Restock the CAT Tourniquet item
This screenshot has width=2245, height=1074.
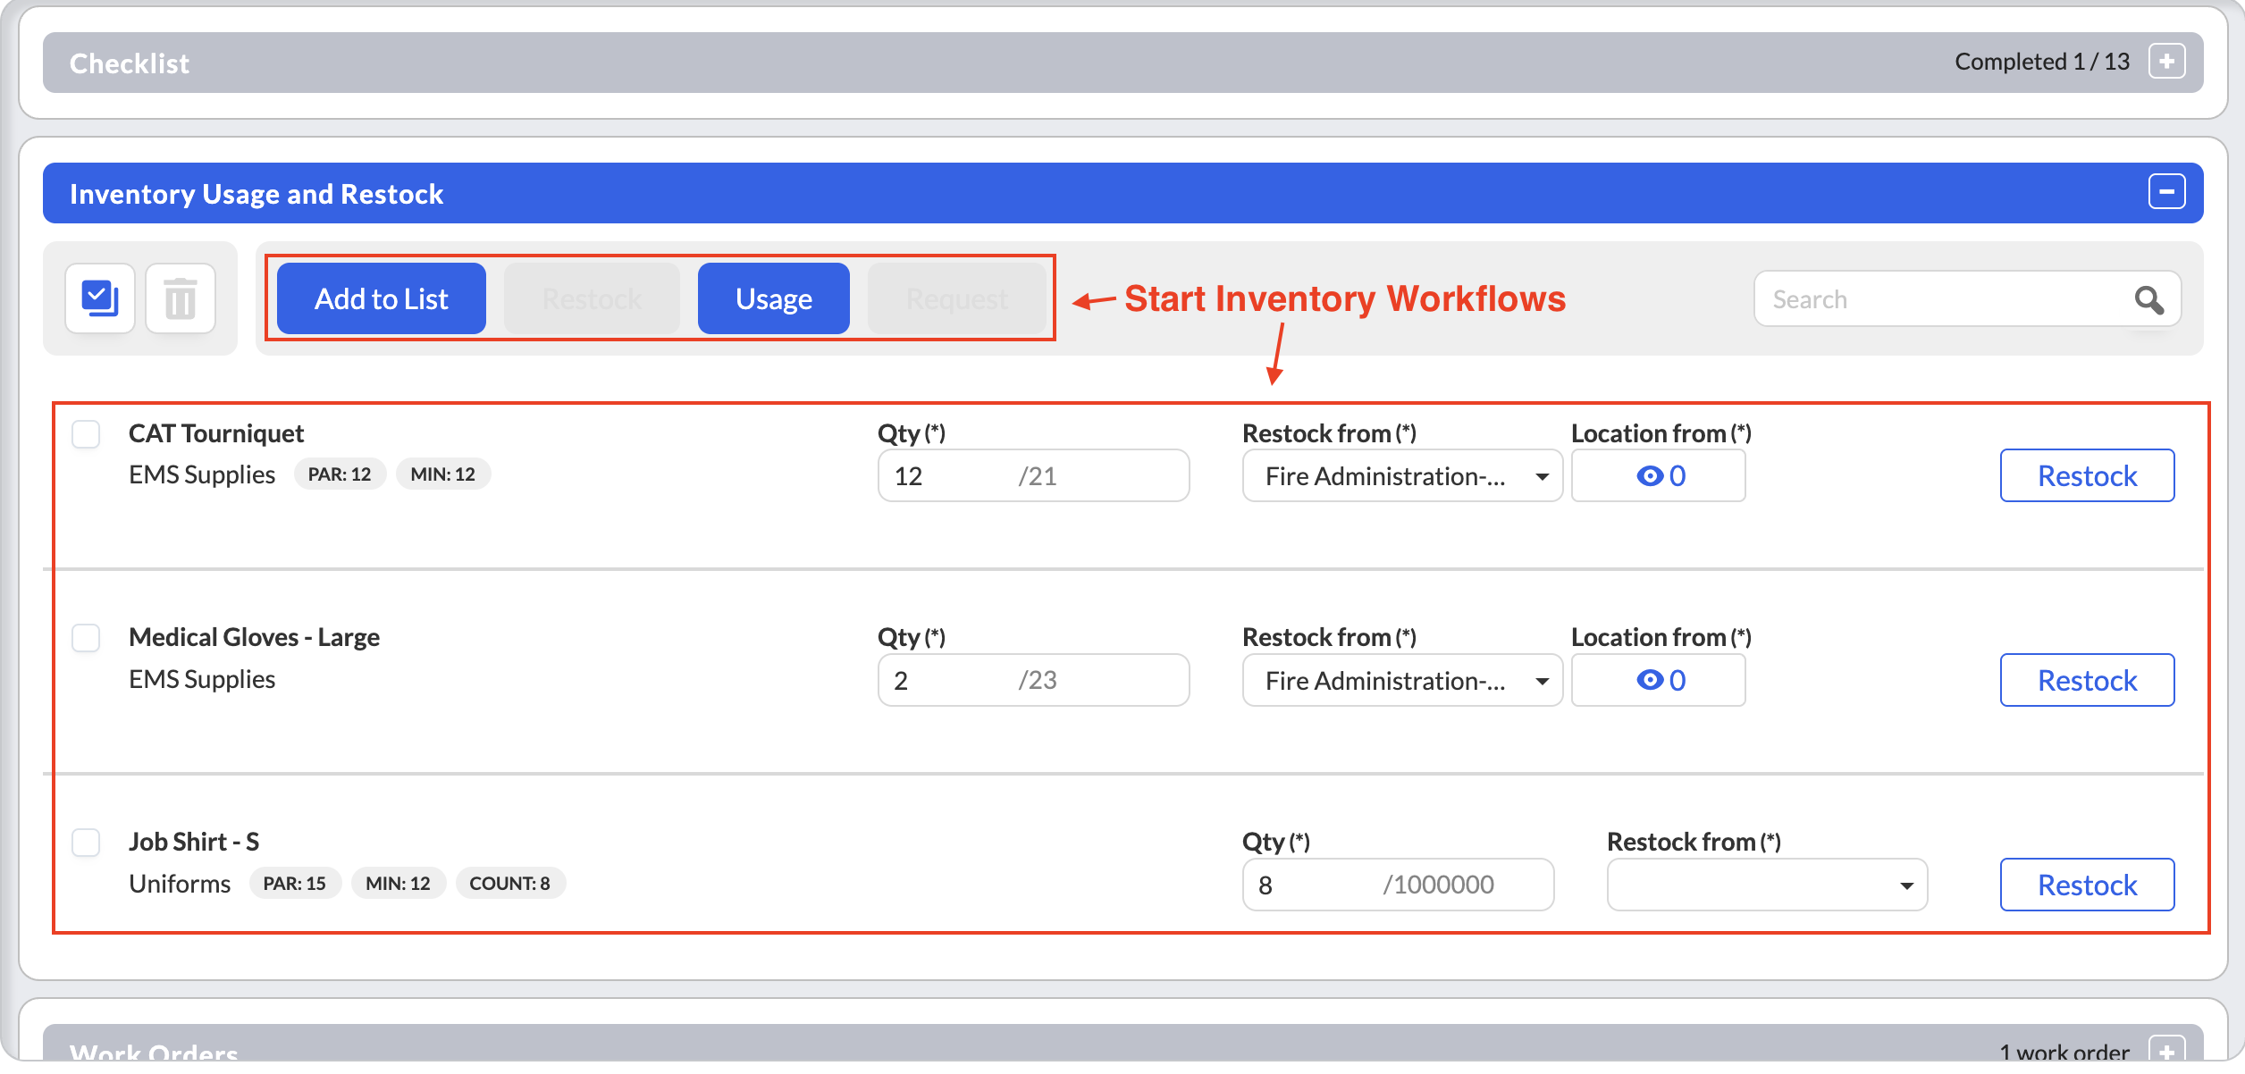pyautogui.click(x=2087, y=476)
